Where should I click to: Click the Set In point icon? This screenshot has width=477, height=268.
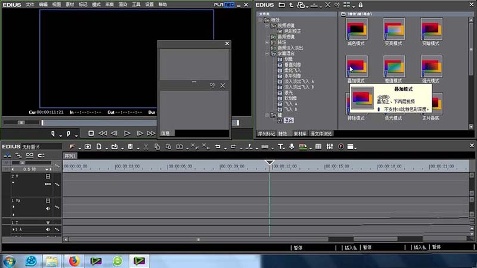[x=53, y=133]
